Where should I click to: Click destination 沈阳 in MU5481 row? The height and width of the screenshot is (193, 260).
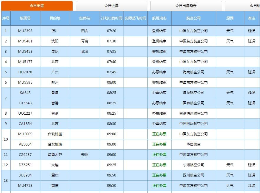pos(55,41)
